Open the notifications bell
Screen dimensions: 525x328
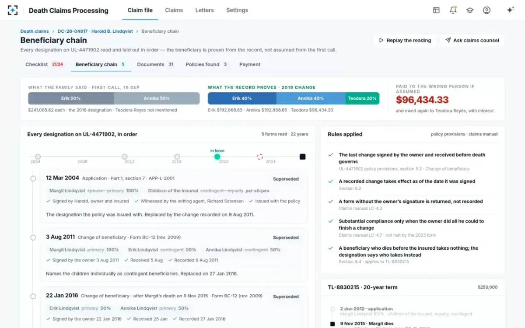point(453,10)
